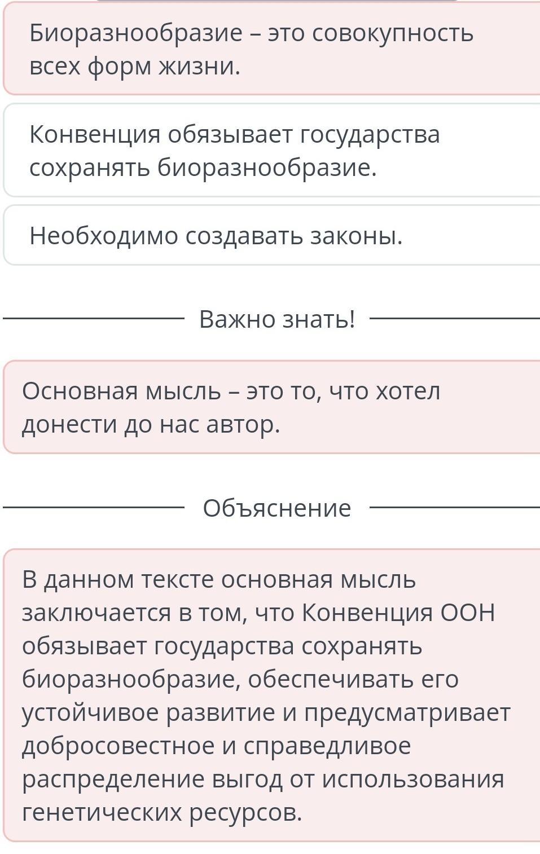
Task: Click the line "устойчивое развитие и предусматривает"
Action: pyautogui.click(x=266, y=713)
